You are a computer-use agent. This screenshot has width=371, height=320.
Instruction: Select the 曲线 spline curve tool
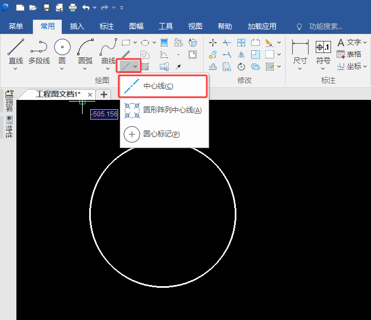pyautogui.click(x=108, y=52)
